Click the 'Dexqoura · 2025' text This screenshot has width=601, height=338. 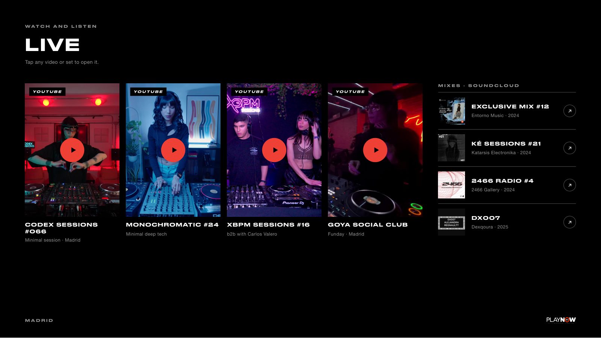[490, 227]
